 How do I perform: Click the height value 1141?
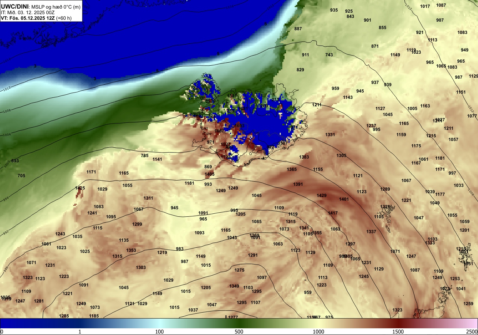pos(157,159)
